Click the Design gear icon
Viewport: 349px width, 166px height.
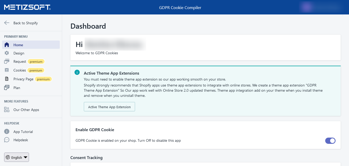(7, 53)
